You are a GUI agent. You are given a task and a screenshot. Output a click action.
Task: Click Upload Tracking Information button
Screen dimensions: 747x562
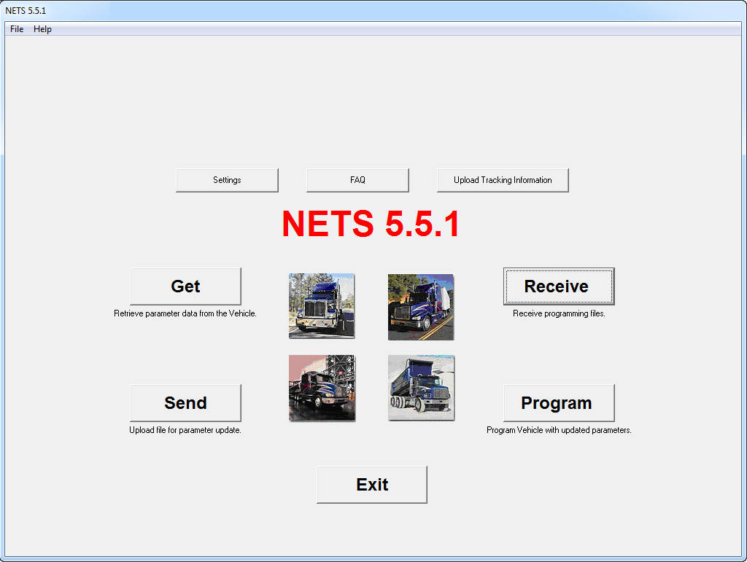pyautogui.click(x=503, y=180)
